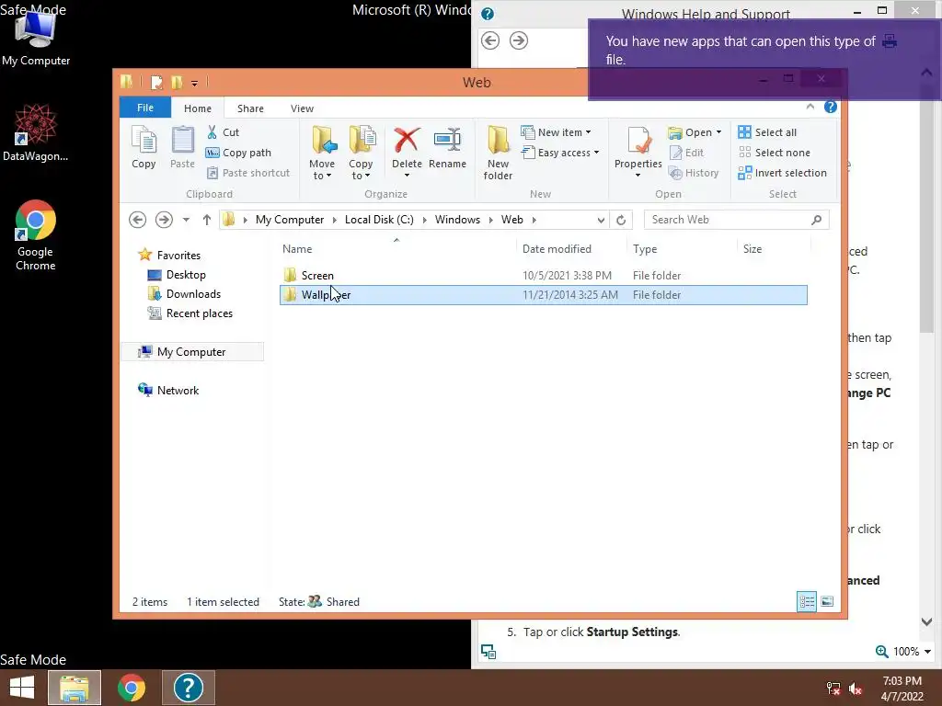Open the DataWagon desktop shortcut

pyautogui.click(x=36, y=132)
